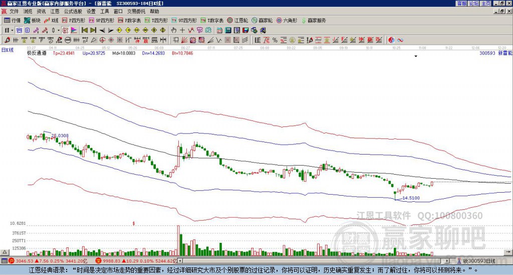Viewport: 513px width, 275px height.
Task: Open the 9T四方形 tool
Action: [184, 20]
